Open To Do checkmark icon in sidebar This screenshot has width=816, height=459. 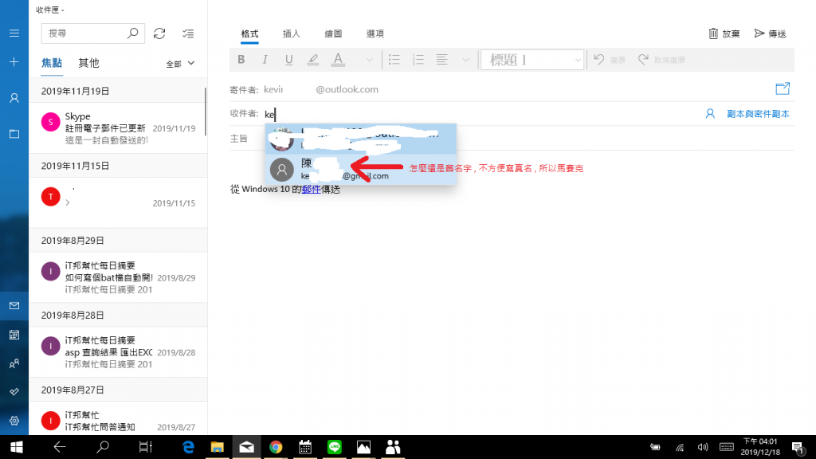[x=14, y=391]
